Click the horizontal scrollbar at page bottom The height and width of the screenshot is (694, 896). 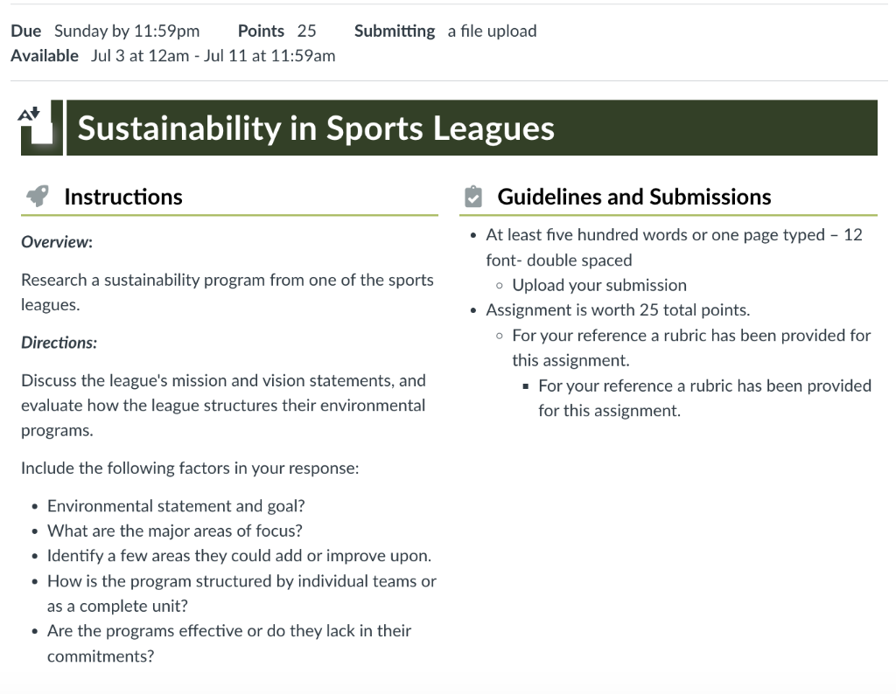448,690
